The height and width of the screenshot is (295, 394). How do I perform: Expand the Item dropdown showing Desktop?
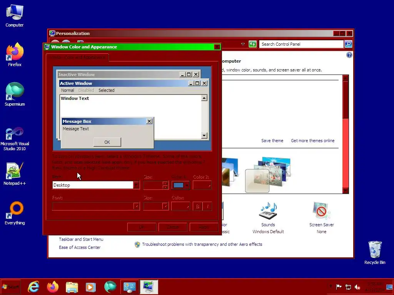[136, 185]
